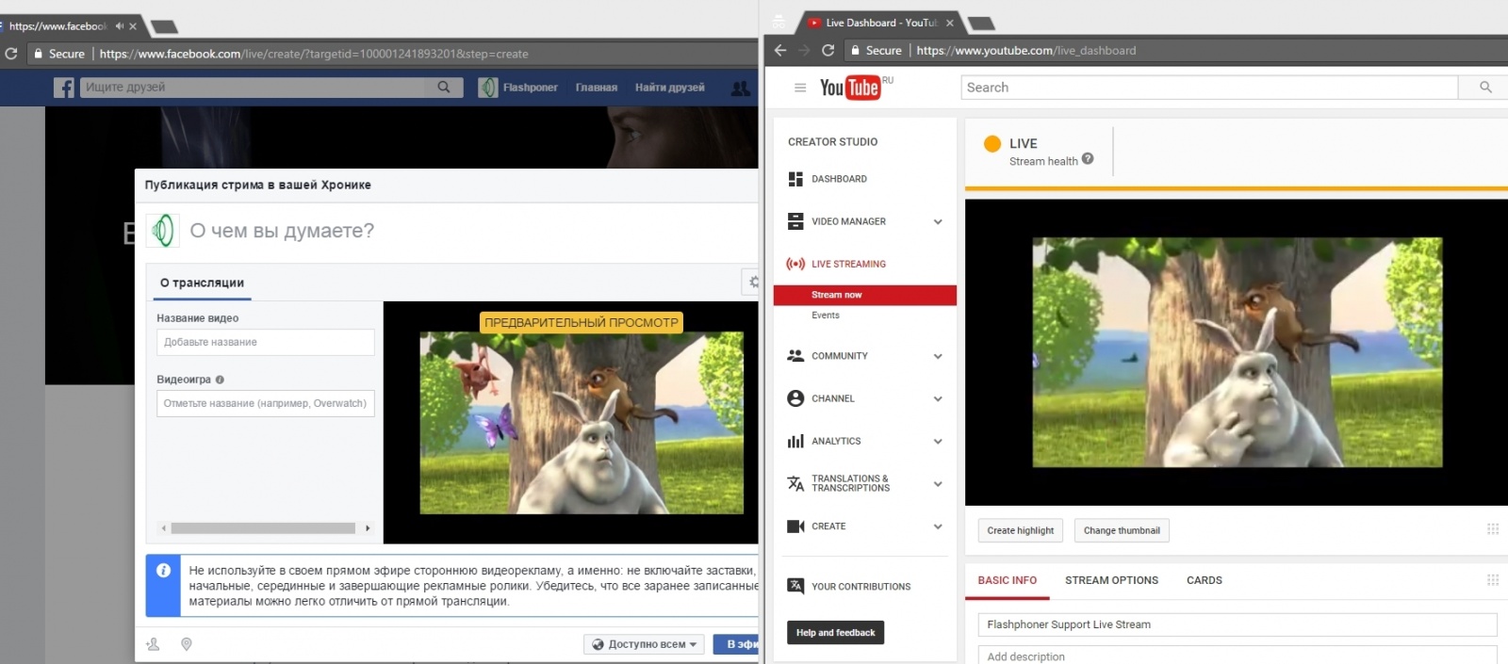Click the YouTube logo
The height and width of the screenshot is (664, 1508).
pos(850,88)
